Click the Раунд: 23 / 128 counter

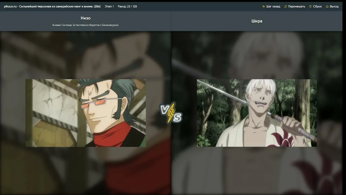[x=127, y=6]
